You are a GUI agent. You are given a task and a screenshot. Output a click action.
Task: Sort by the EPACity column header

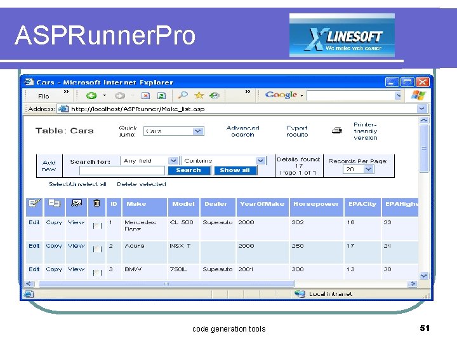click(362, 204)
